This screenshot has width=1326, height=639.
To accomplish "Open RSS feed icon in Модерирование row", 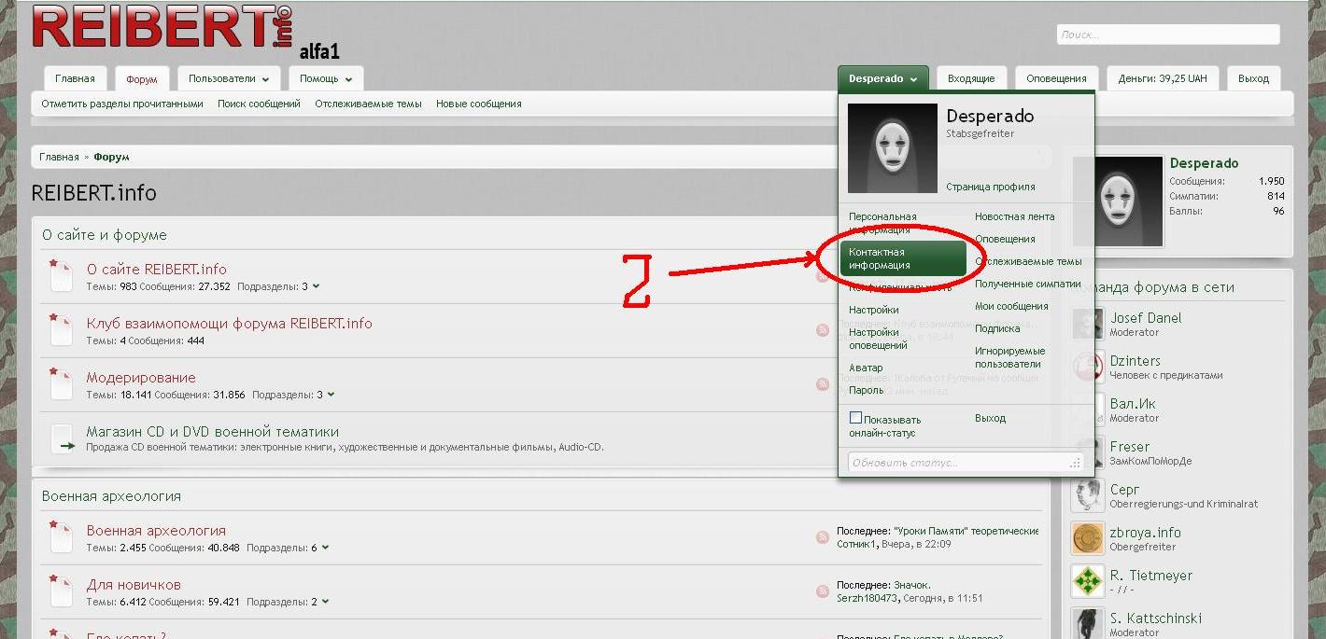I will 823,384.
